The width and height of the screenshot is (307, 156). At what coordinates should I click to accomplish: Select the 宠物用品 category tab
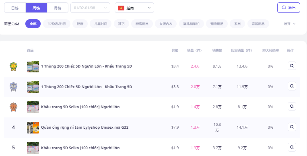point(217,24)
